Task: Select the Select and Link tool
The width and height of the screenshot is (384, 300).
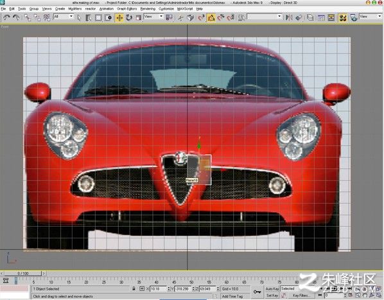Action: (28, 17)
